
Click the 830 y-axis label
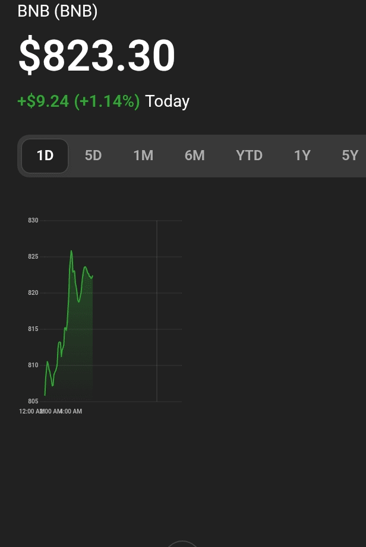[x=33, y=221]
